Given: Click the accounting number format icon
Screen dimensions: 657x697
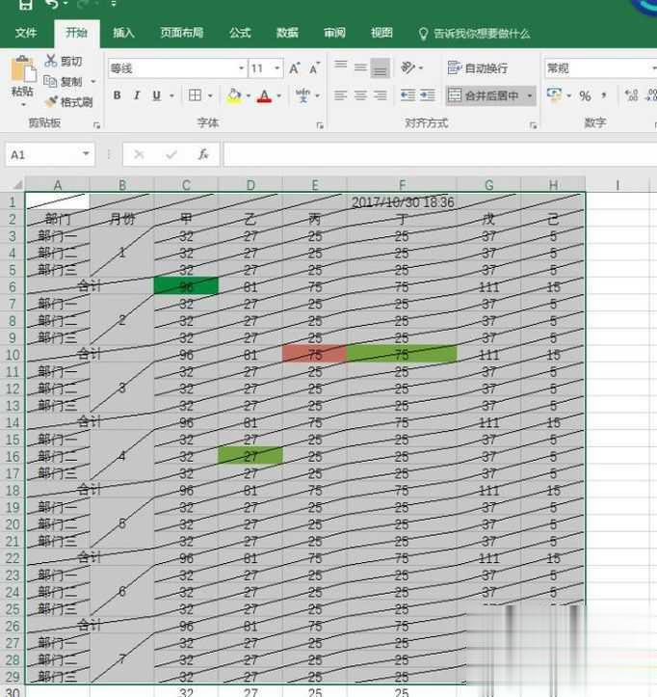Looking at the screenshot, I should (x=554, y=94).
